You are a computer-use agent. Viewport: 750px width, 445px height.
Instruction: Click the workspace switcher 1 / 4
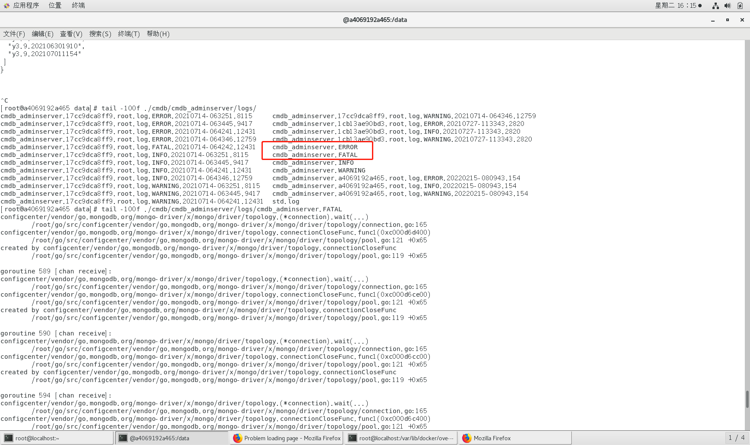point(737,438)
